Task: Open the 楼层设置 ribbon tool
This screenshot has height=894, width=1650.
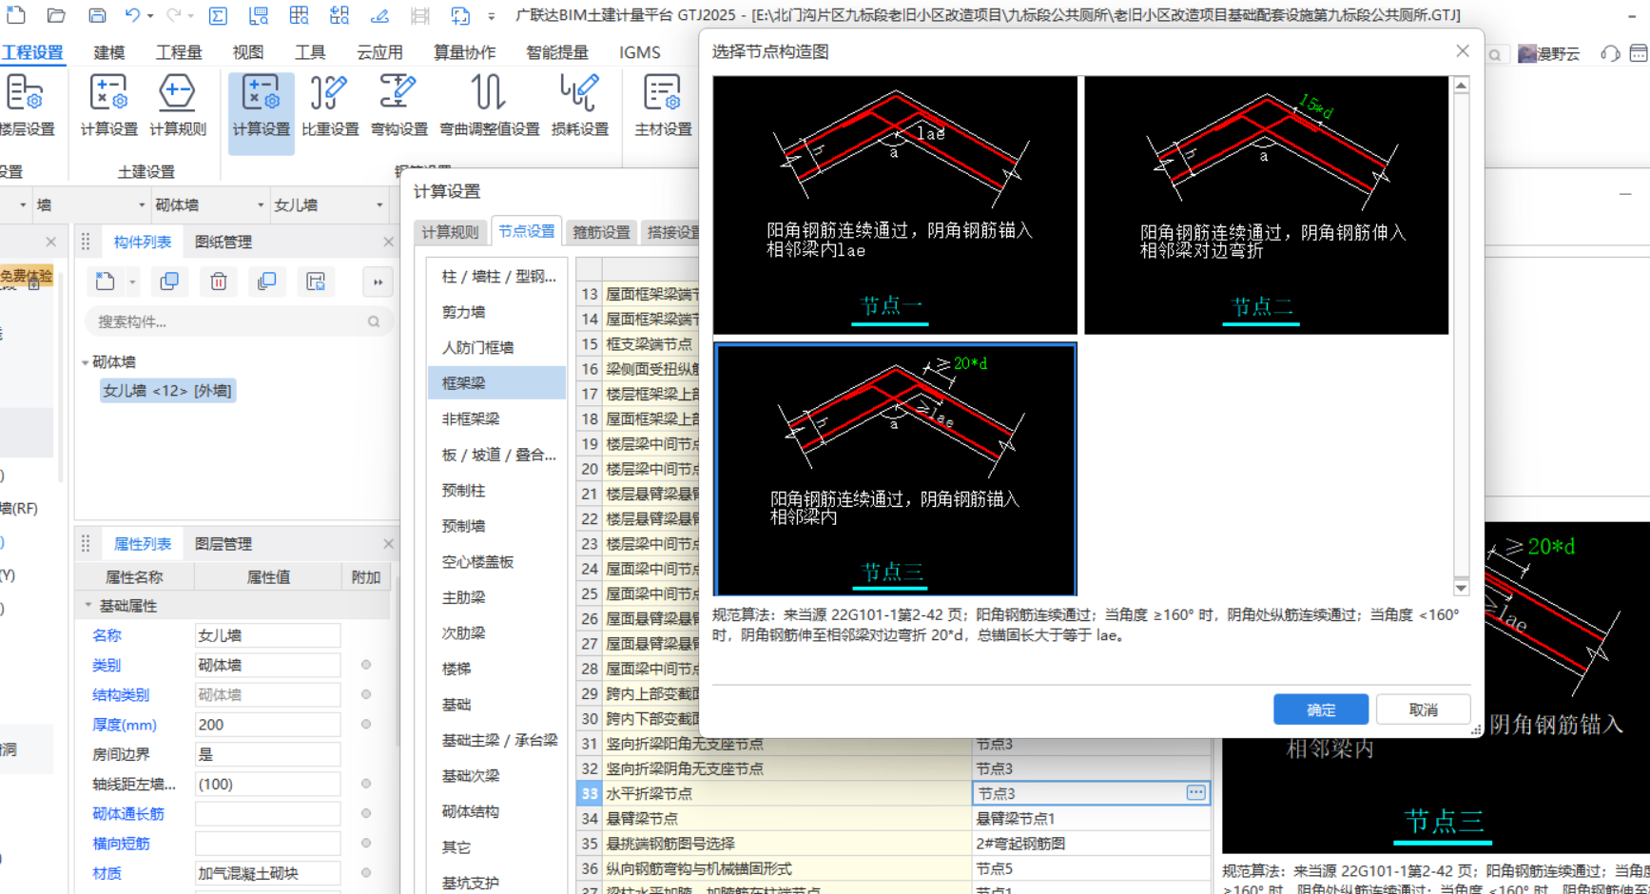Action: coord(29,106)
